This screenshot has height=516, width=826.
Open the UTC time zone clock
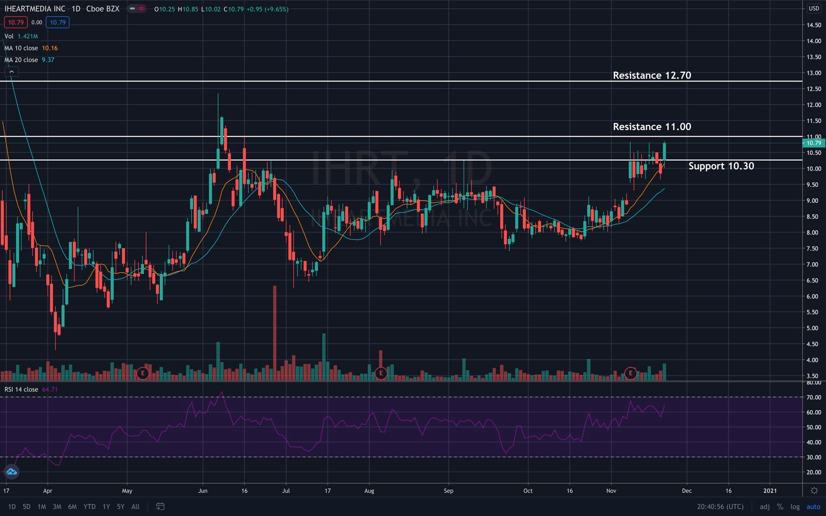pos(720,506)
